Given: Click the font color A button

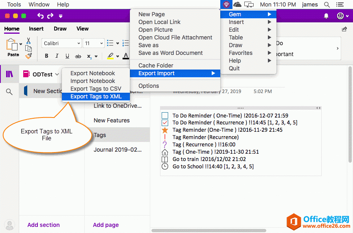Looking at the screenshot, I should (126, 56).
